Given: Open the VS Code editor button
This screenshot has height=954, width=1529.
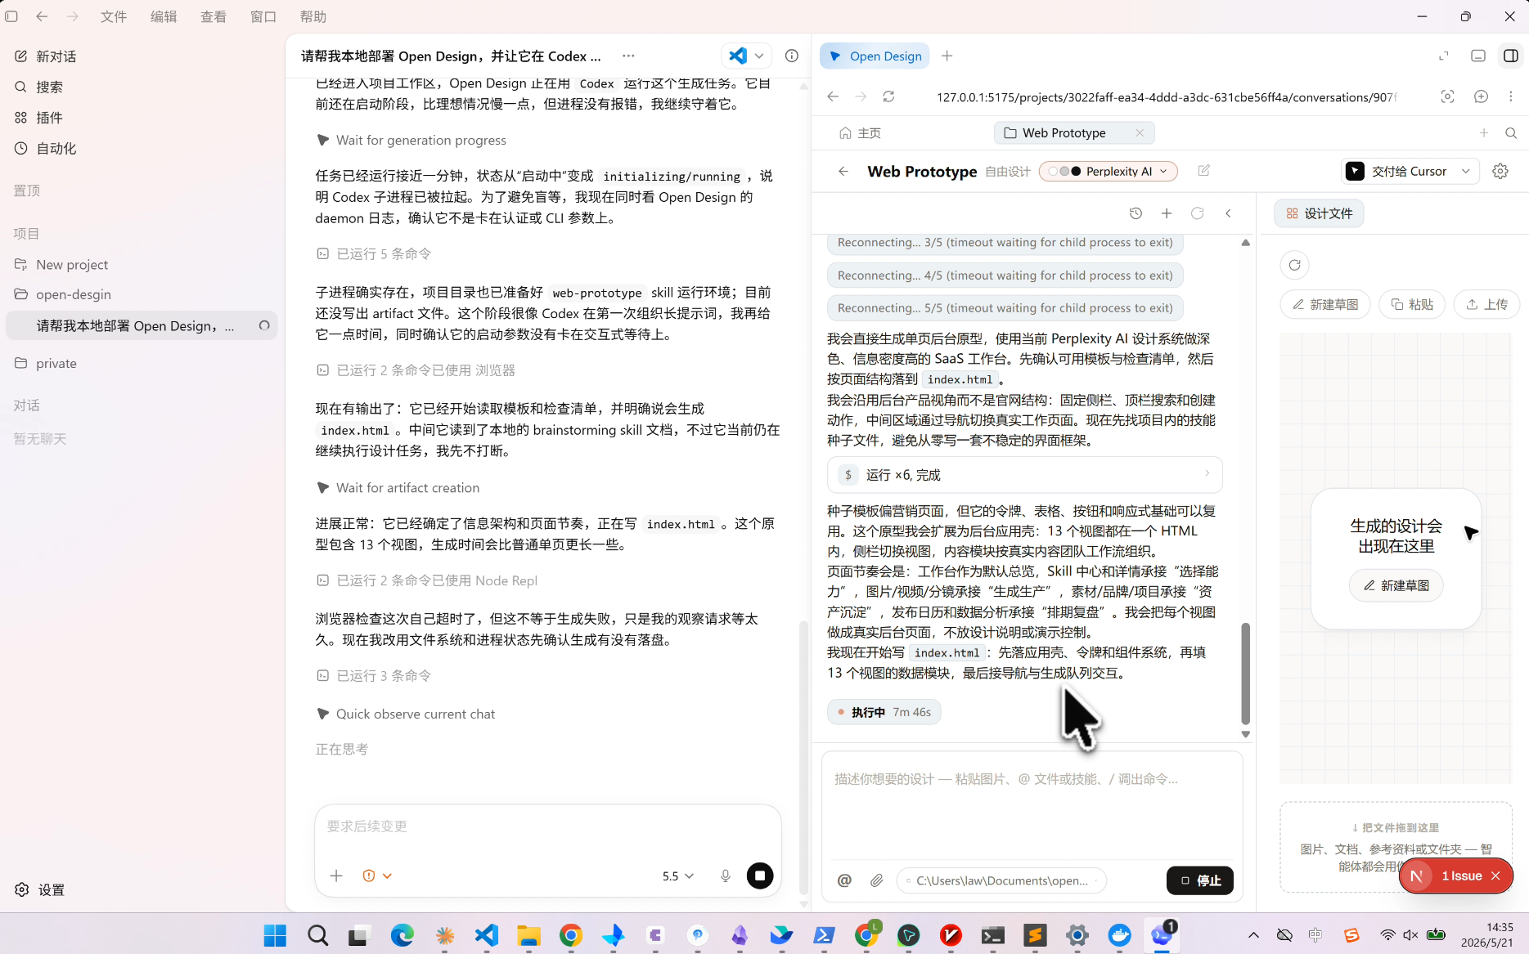Looking at the screenshot, I should (x=738, y=56).
